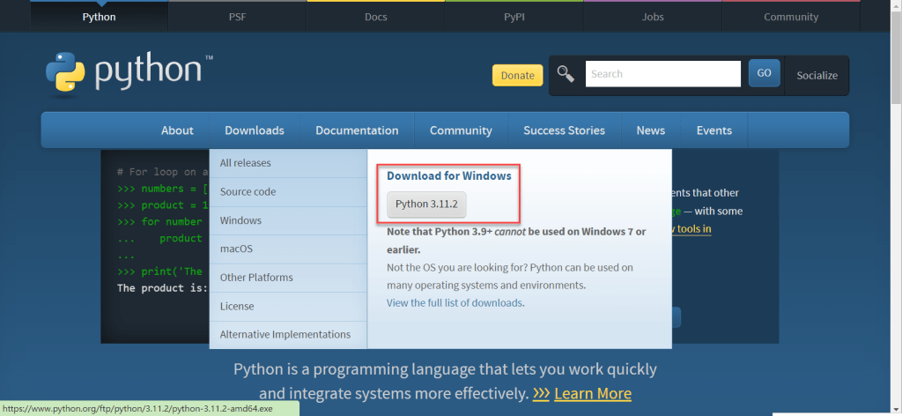Click the Learn More link
The image size is (902, 416).
pyautogui.click(x=593, y=393)
